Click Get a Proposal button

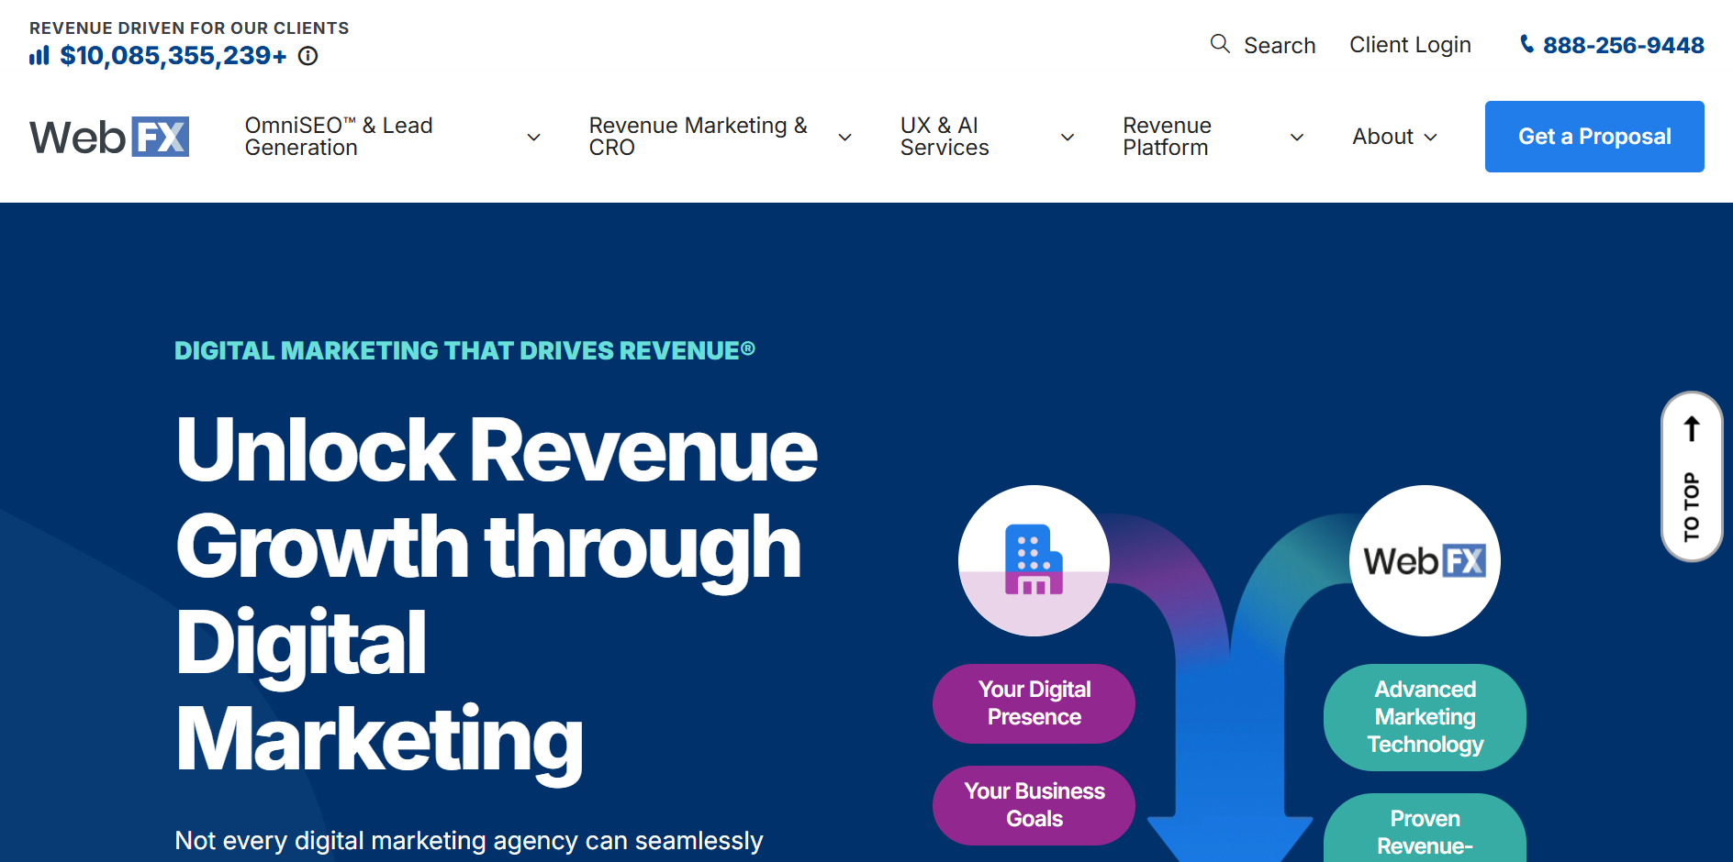pos(1594,137)
